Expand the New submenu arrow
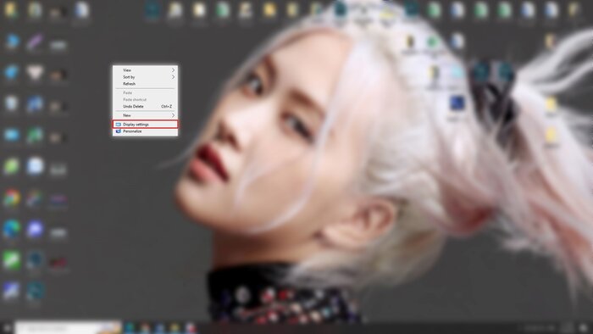The width and height of the screenshot is (593, 334). point(173,115)
